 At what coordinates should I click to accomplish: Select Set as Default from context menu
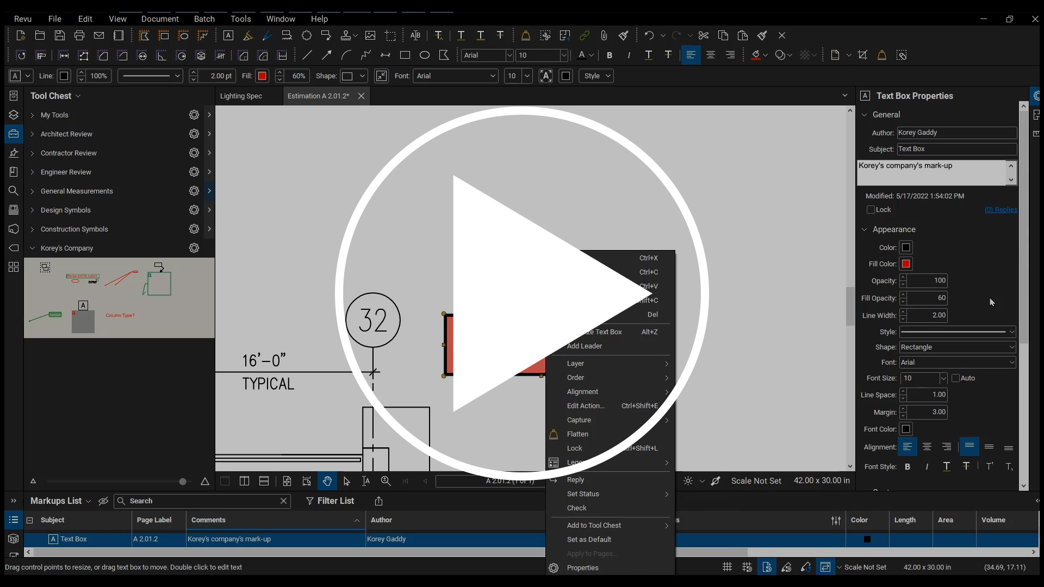589,539
